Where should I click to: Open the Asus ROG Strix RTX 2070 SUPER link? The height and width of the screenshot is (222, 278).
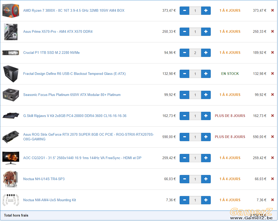(89, 137)
